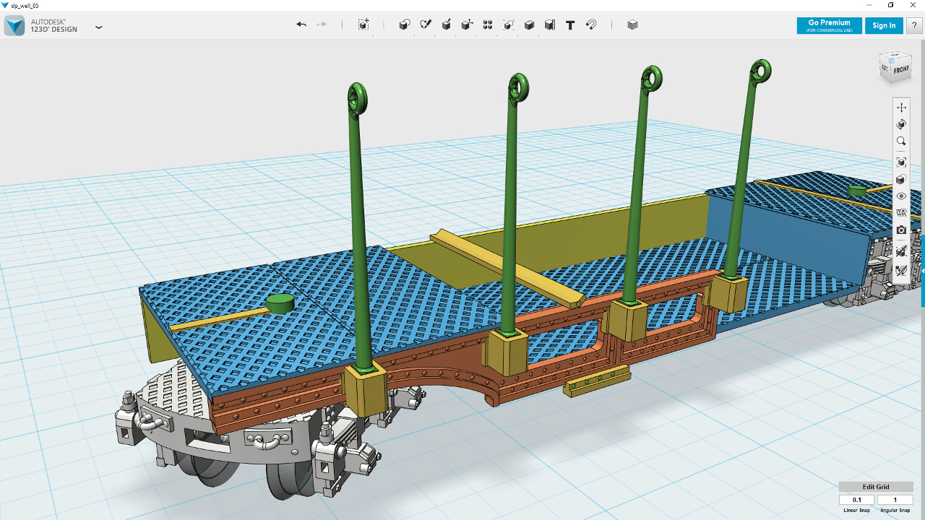This screenshot has height=520, width=925.
Task: Click the Angular Snap value field
Action: 895,500
